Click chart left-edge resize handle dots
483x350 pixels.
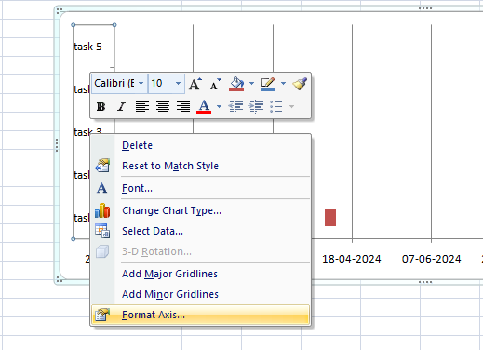(57, 145)
